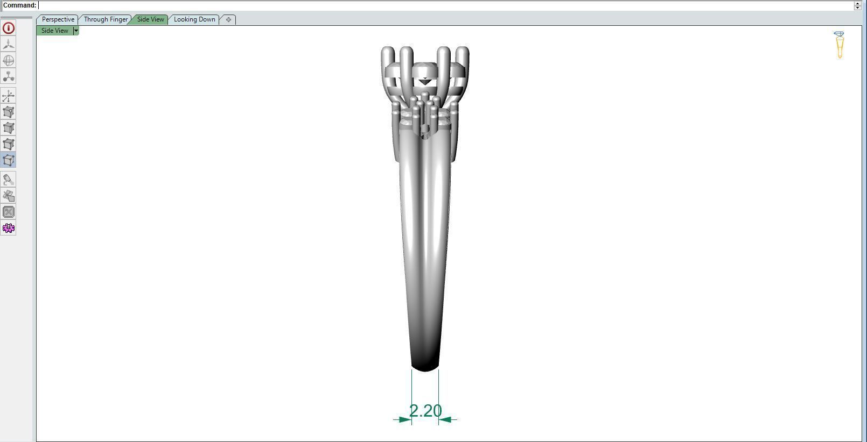Select the Side View viewport tab
867x442 pixels.
point(150,19)
